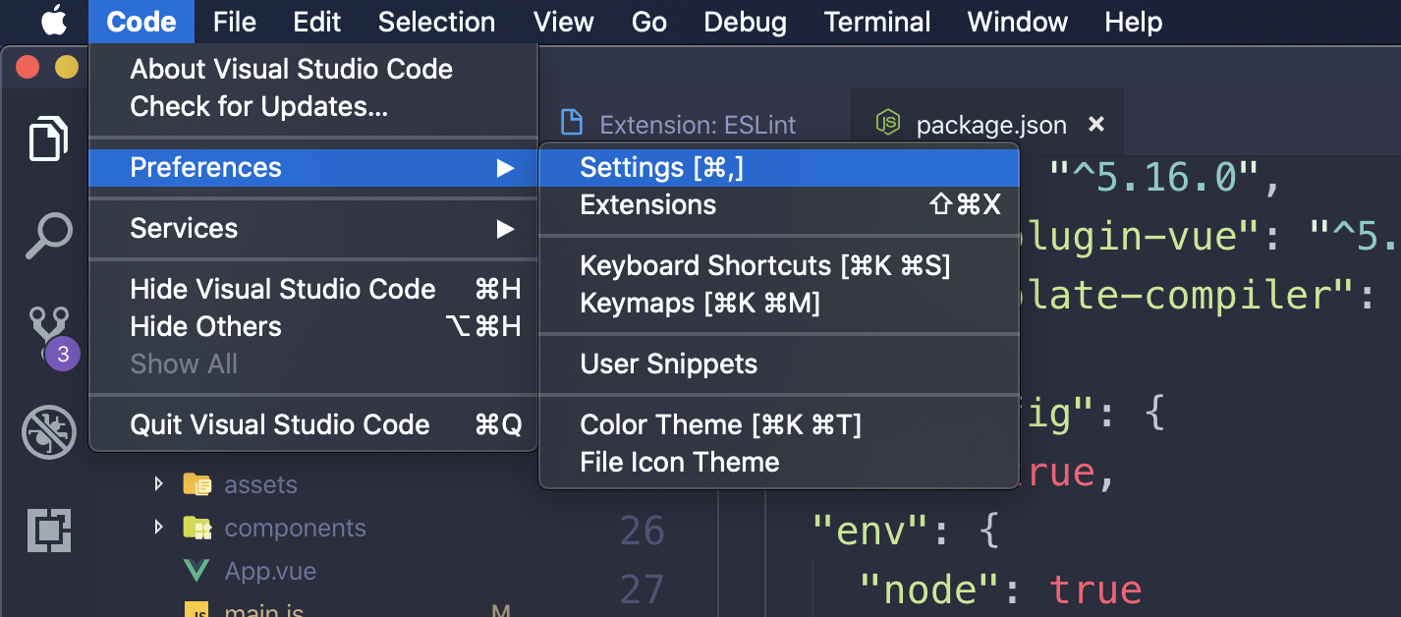Expand the assets folder arrow
The width and height of the screenshot is (1401, 617).
pyautogui.click(x=159, y=484)
